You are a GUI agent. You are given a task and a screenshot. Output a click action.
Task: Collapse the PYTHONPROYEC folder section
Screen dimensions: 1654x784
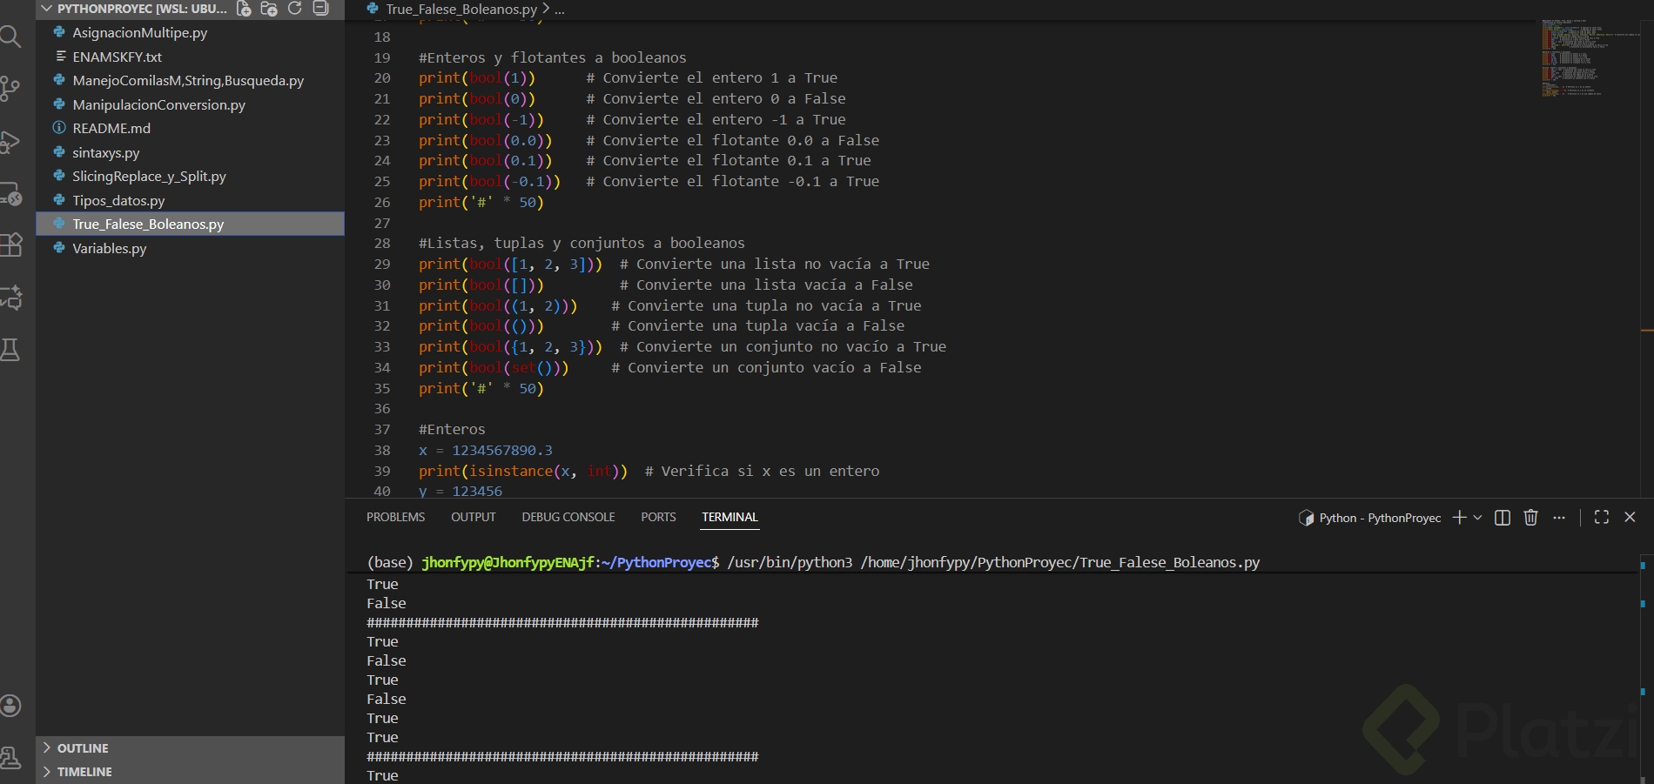(x=47, y=9)
